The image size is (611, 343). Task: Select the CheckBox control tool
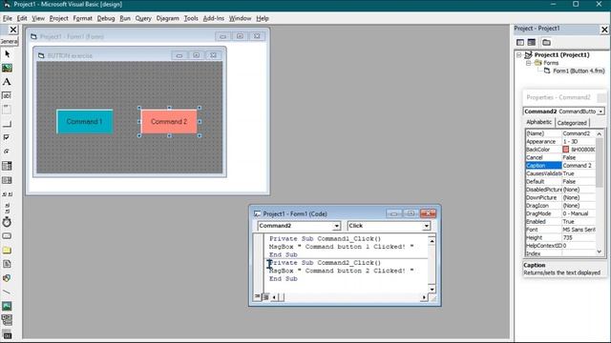tap(7, 137)
